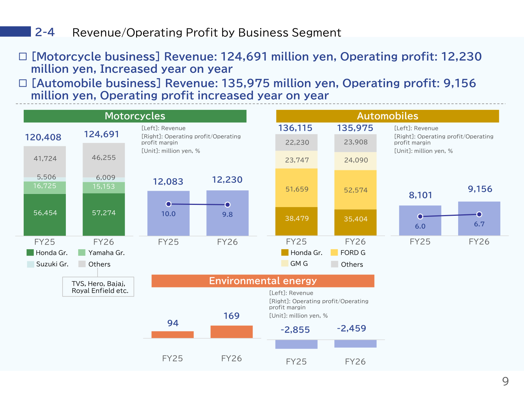Click the 136,115 automobile revenue total
The image size is (524, 393).
(x=295, y=128)
